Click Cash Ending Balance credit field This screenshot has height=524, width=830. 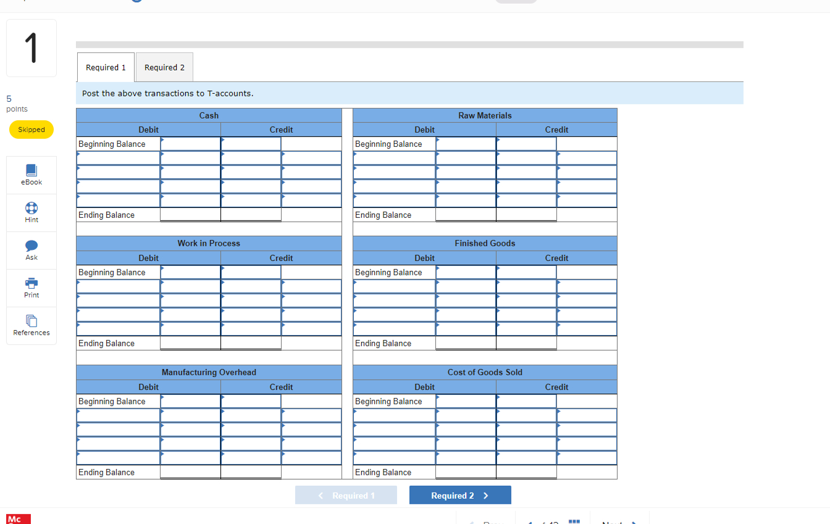pos(251,215)
